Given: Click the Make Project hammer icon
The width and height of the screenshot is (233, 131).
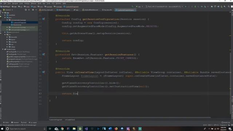Looking at the screenshot, I should [x=133, y=7].
